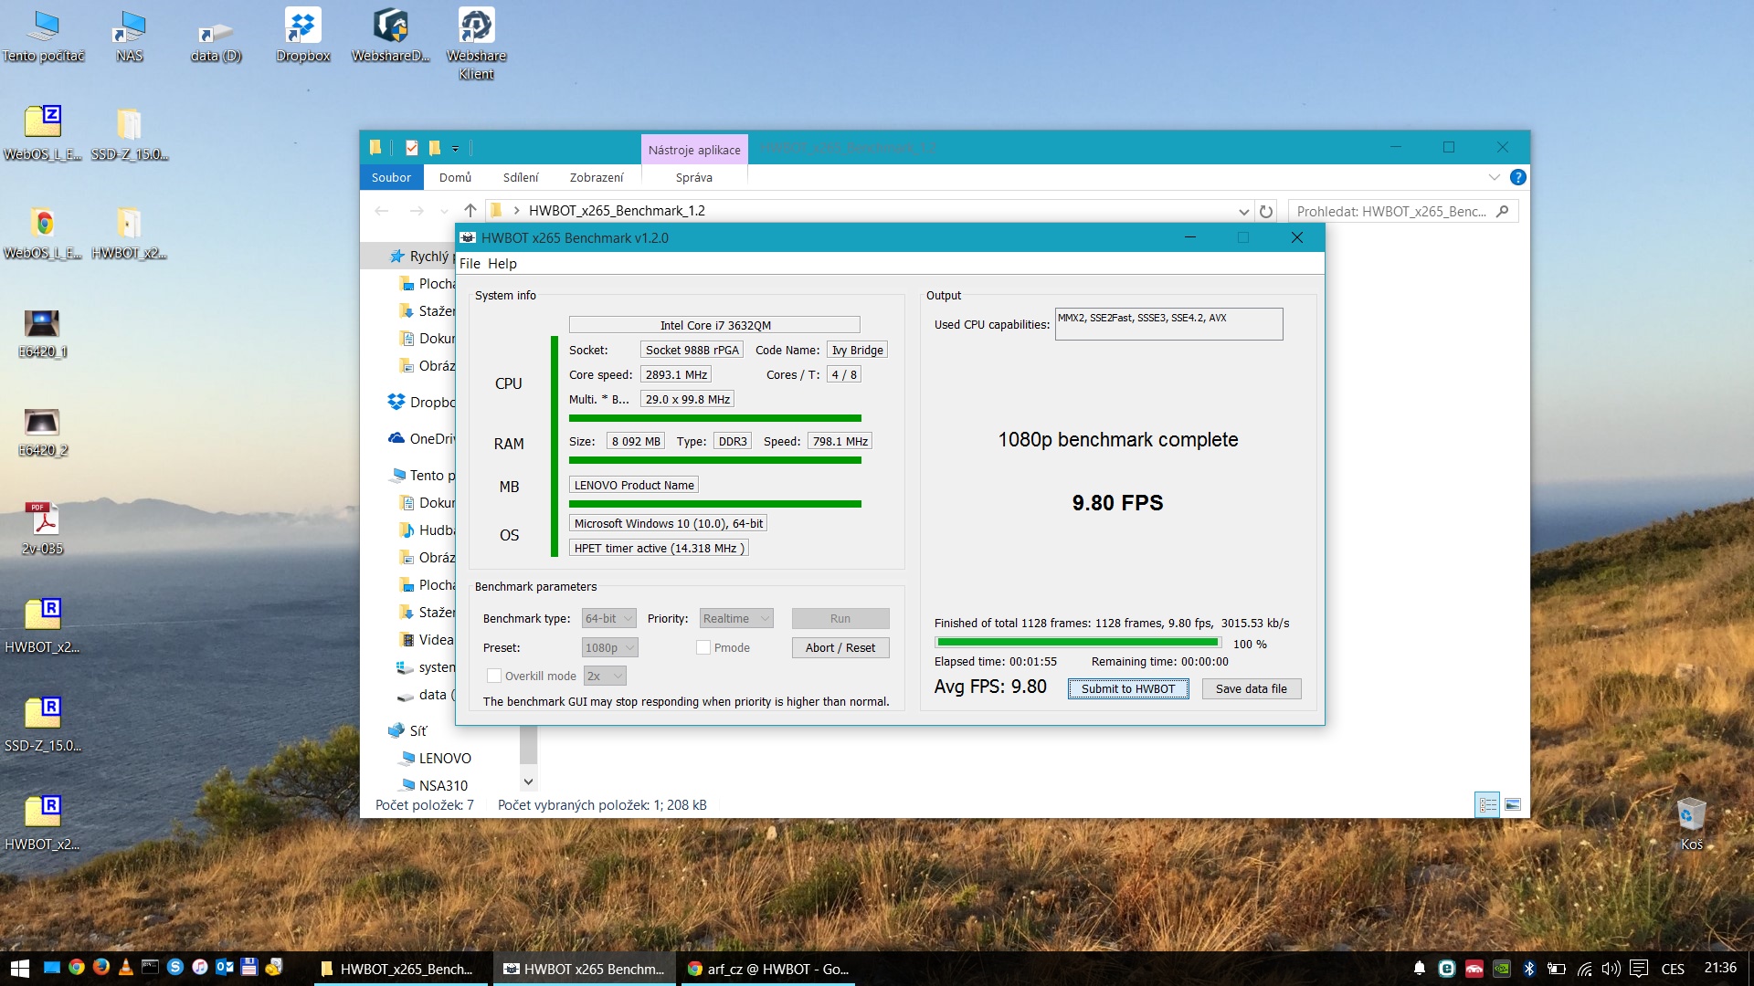Click the disabled Run button
The image size is (1754, 986).
click(840, 619)
